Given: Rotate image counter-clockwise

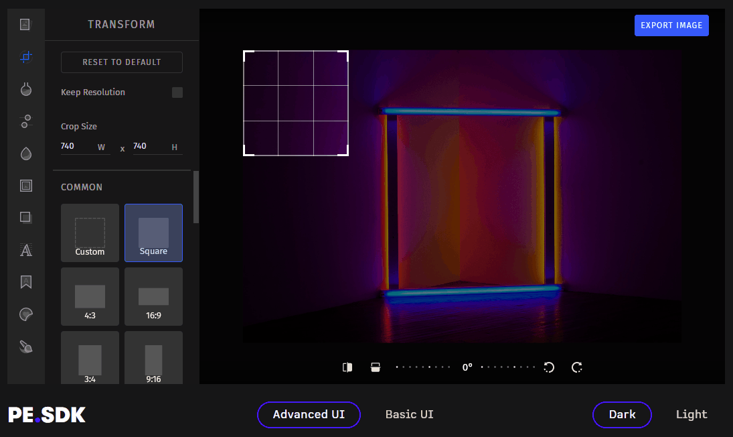Looking at the screenshot, I should tap(549, 367).
